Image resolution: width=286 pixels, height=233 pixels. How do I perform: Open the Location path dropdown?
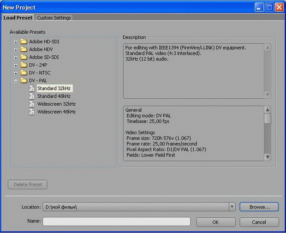point(232,207)
